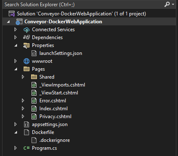Click the Index.cshtml Razor file icon
178x156 pixels.
tap(34, 109)
